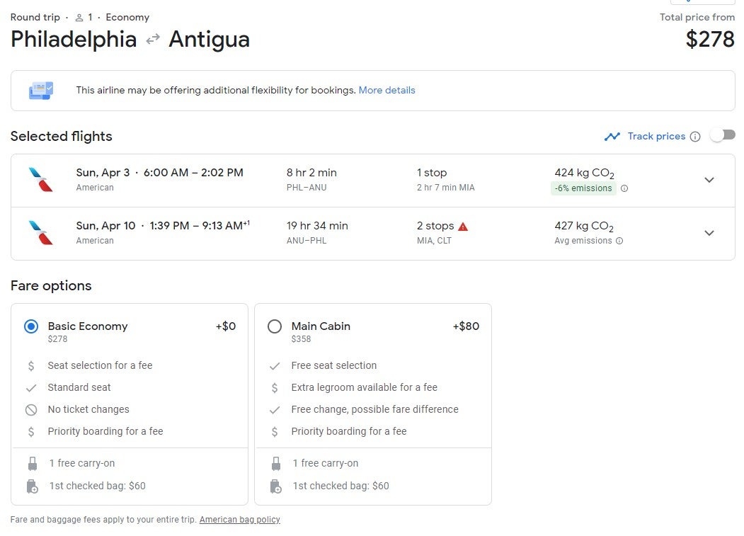744x536 pixels.
Task: Enable the Track prices toggle
Action: tap(723, 136)
